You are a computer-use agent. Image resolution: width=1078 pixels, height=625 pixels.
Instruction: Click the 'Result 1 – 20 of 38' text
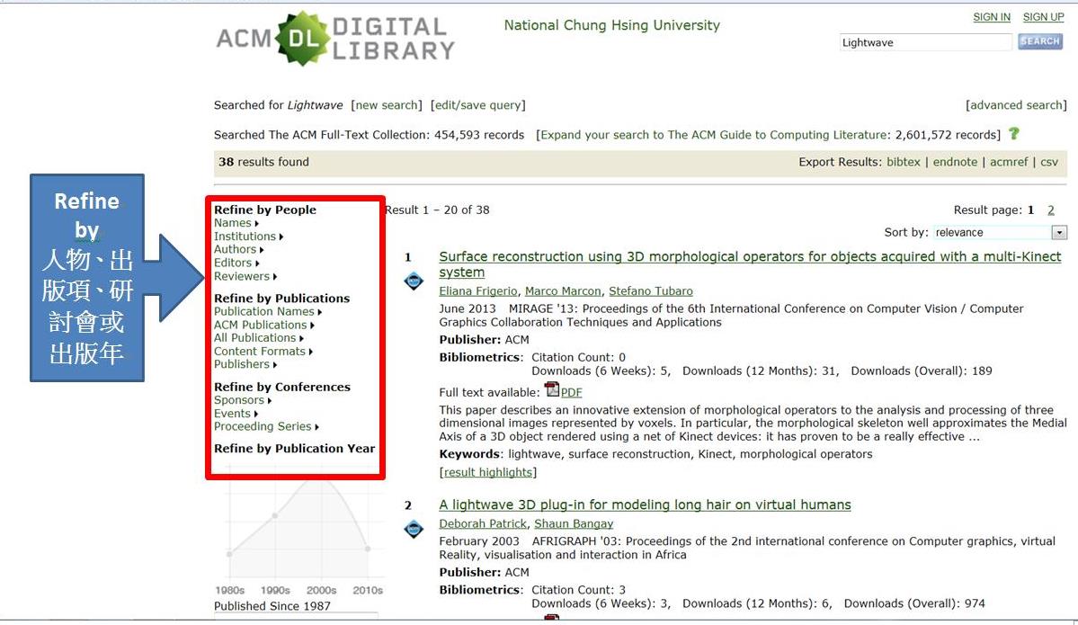pos(437,210)
